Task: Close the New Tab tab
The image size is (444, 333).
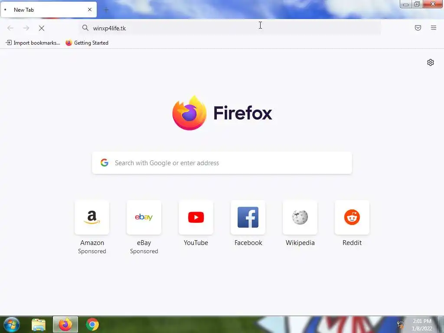Action: (90, 10)
